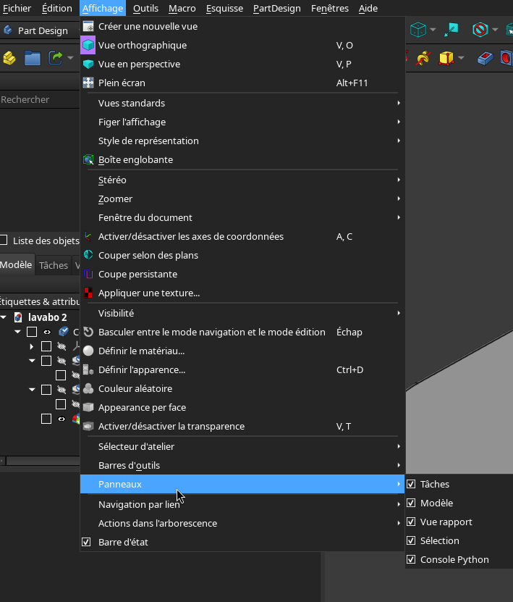This screenshot has width=513, height=602.
Task: Uncheck the Console Python panel checkbox
Action: (x=411, y=559)
